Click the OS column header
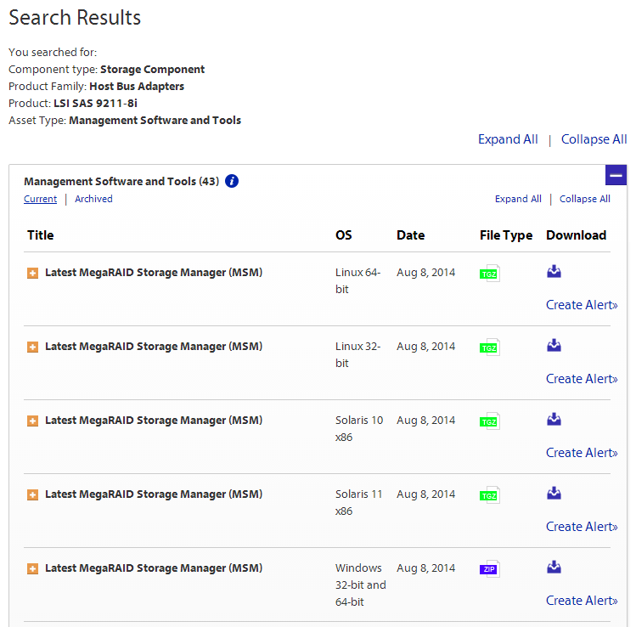 (344, 235)
